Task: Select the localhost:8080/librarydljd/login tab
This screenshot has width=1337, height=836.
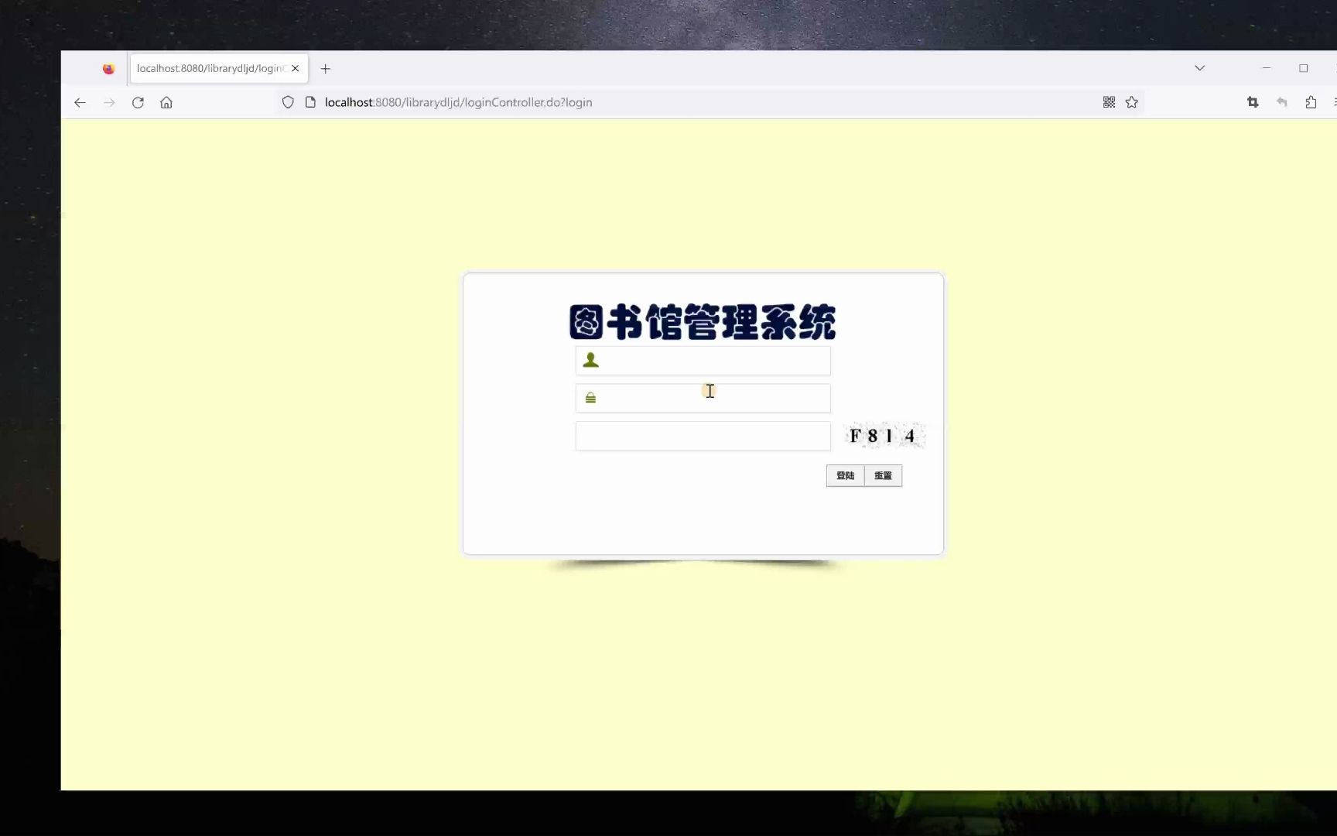Action: pos(209,68)
